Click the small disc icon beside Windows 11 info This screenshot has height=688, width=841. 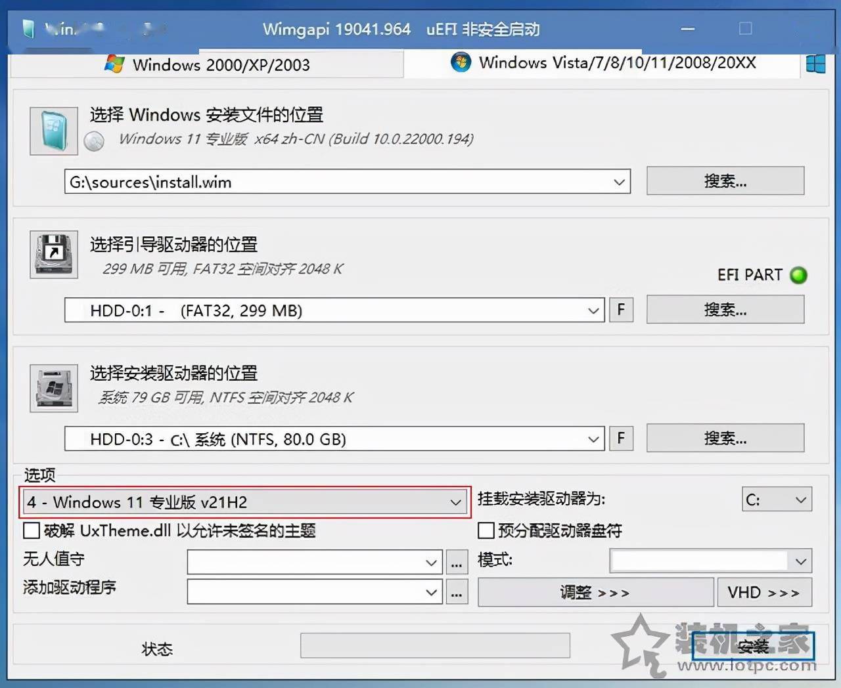point(94,141)
